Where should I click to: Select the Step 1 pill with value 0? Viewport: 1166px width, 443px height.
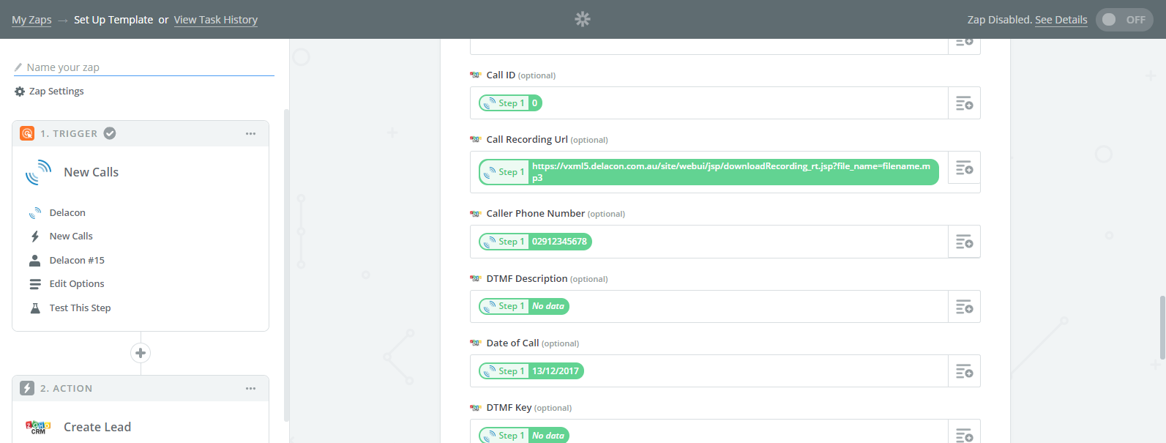tap(510, 103)
